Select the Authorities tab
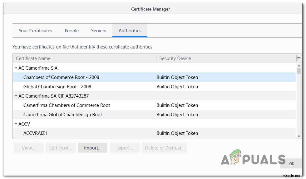This screenshot has width=306, height=179. pos(130,30)
